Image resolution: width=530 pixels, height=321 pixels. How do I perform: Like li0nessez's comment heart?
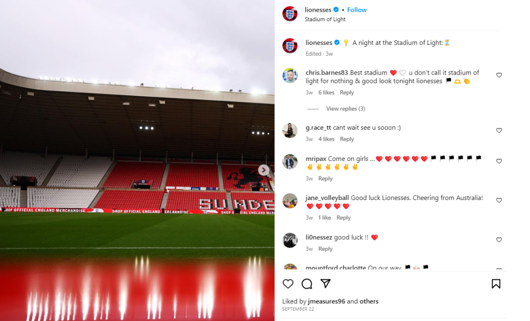[499, 240]
